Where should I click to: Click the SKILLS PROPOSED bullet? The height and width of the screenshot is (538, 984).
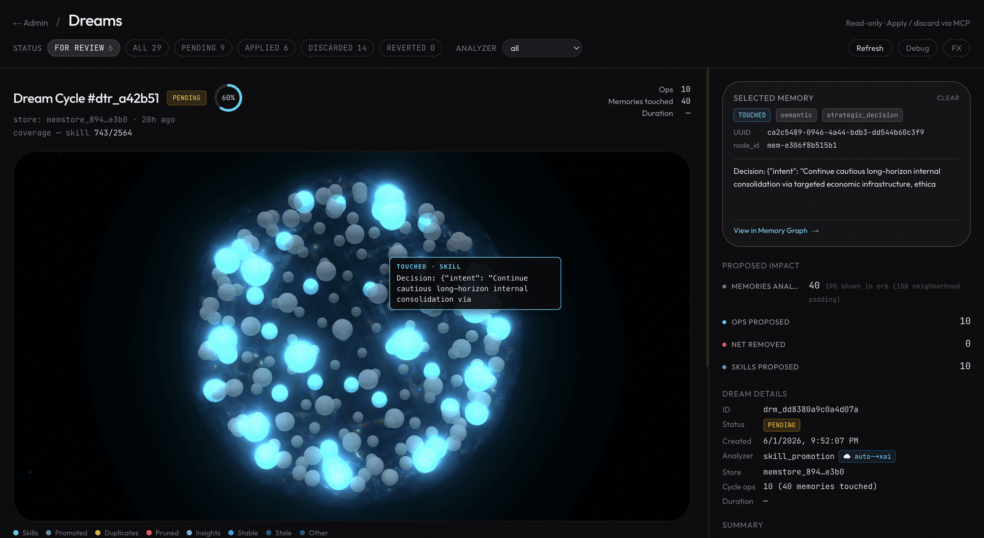tap(724, 367)
